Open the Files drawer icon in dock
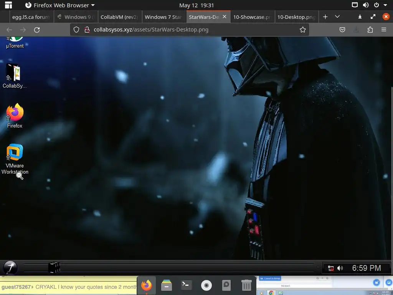The image size is (393, 295). click(x=167, y=285)
